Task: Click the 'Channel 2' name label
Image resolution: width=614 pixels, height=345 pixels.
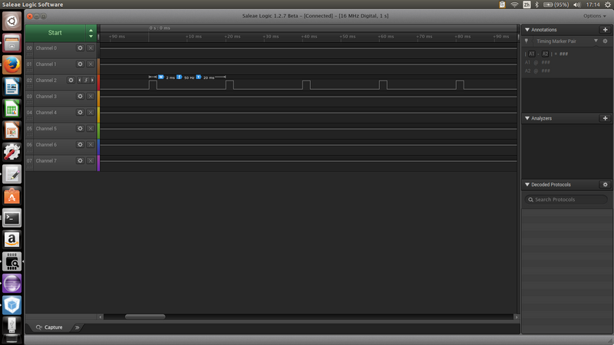Action: tap(46, 80)
